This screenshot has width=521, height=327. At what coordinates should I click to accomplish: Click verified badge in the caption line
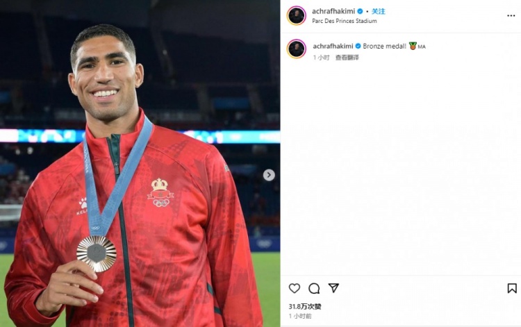click(x=358, y=46)
